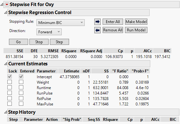
Task: Click the MaxPulse Prob>F value 0.19975
Action: click(142, 104)
